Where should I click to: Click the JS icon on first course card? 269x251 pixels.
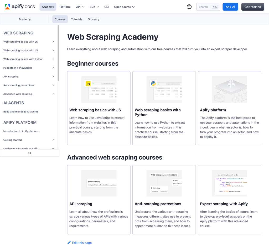point(88,84)
